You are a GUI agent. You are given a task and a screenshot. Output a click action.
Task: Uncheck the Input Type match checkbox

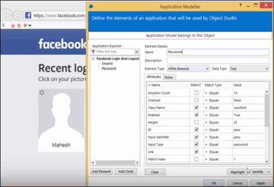click(x=196, y=144)
